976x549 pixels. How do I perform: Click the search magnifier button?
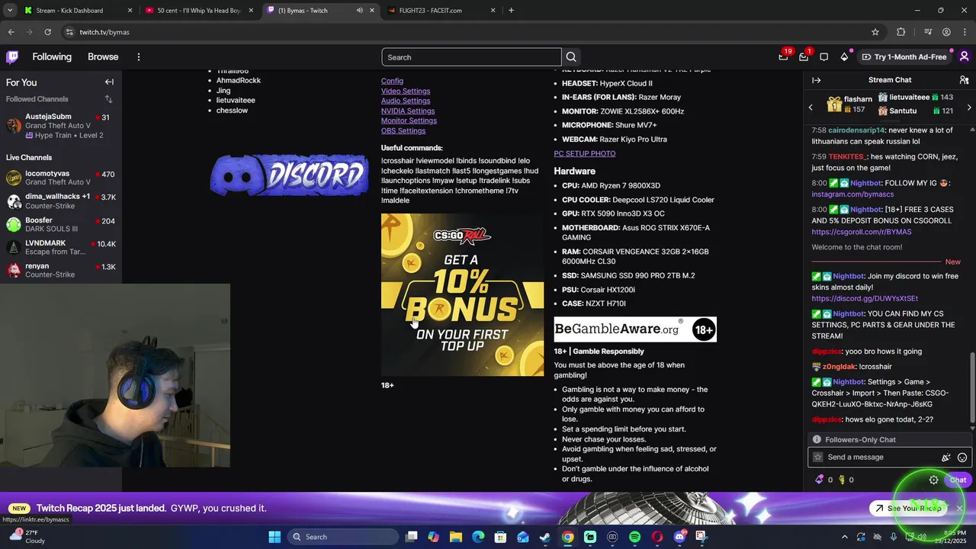[x=571, y=57]
